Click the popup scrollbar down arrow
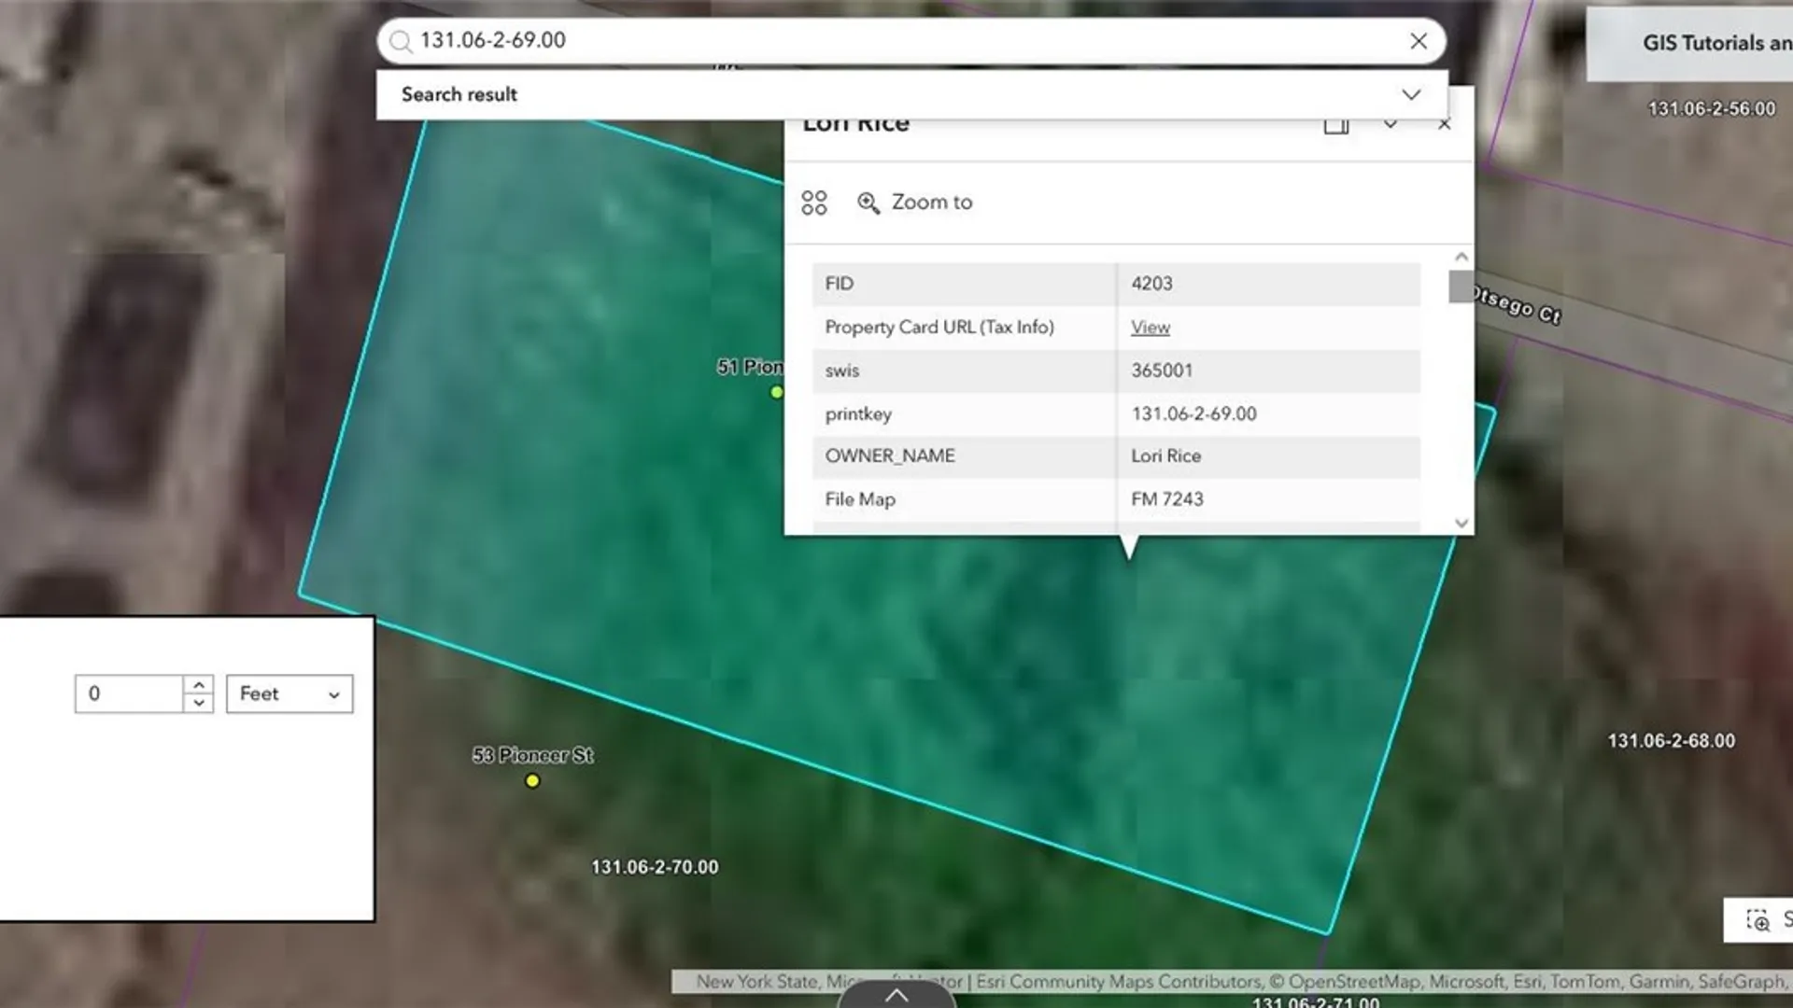Screen dimensions: 1793x1008 [1461, 524]
